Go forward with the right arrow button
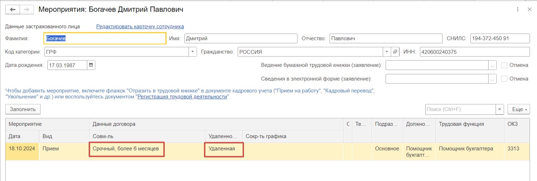This screenshot has height=181, width=537. tap(26, 10)
